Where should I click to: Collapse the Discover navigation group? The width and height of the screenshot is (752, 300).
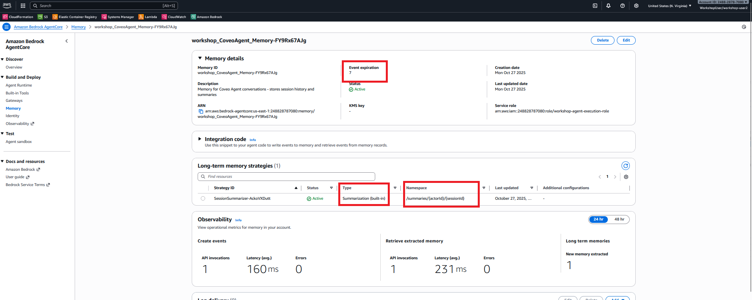pos(2,59)
